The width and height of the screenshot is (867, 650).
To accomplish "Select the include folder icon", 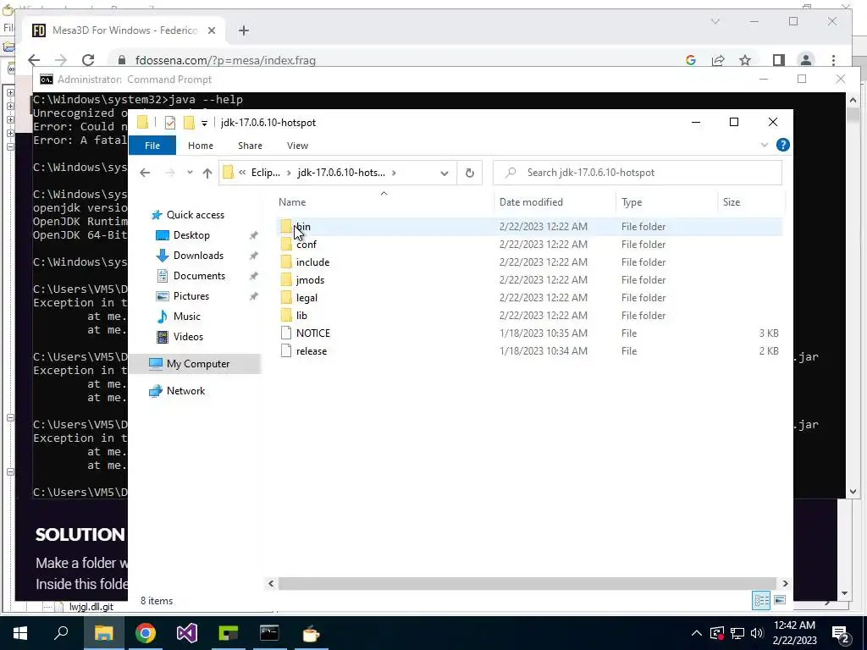I will click(x=286, y=262).
